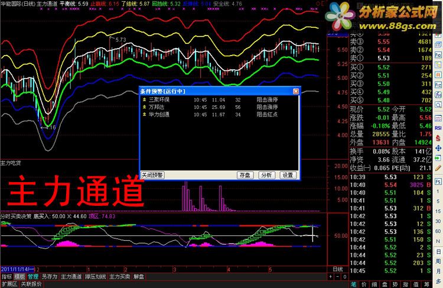Click the F5 chart switch icon
This screenshot has width=443, height=288.
[438, 182]
